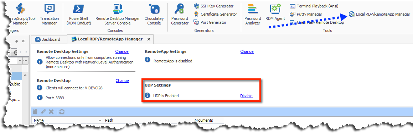This screenshot has width=413, height=133.
Task: Click Change for Remote Desktop Settings
Action: pyautogui.click(x=122, y=51)
